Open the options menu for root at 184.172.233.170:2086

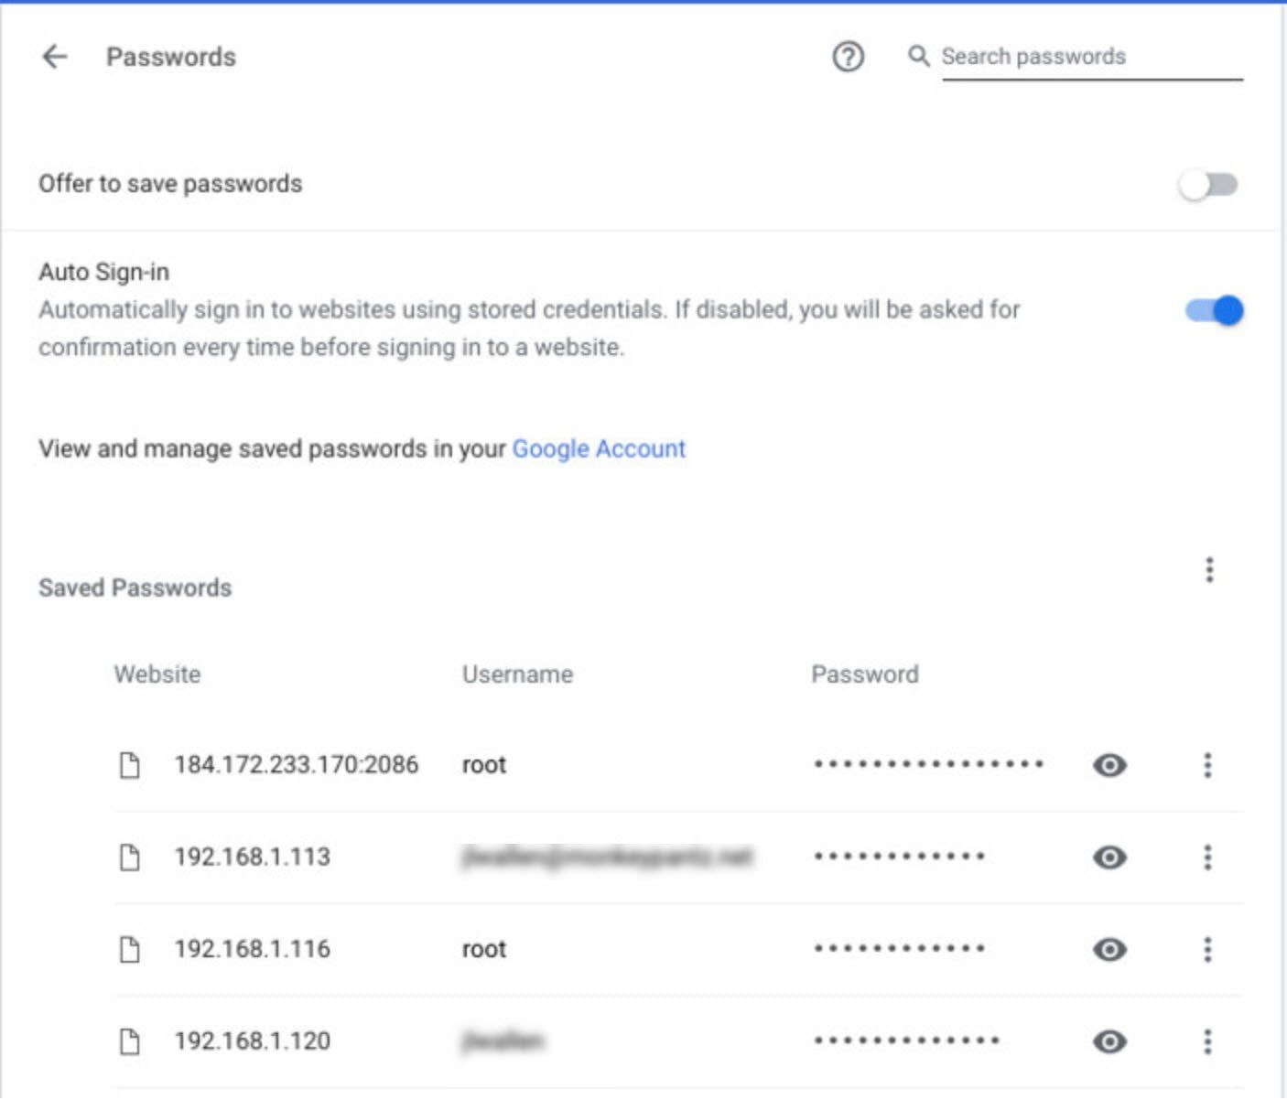pos(1208,765)
